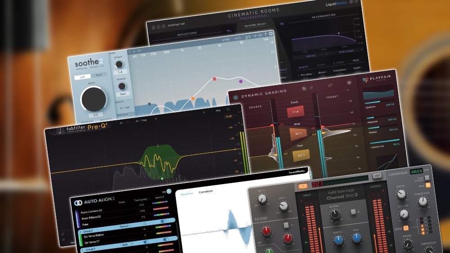The image size is (450, 253).
Task: Click the Punch ratio box
Action: tap(295, 112)
